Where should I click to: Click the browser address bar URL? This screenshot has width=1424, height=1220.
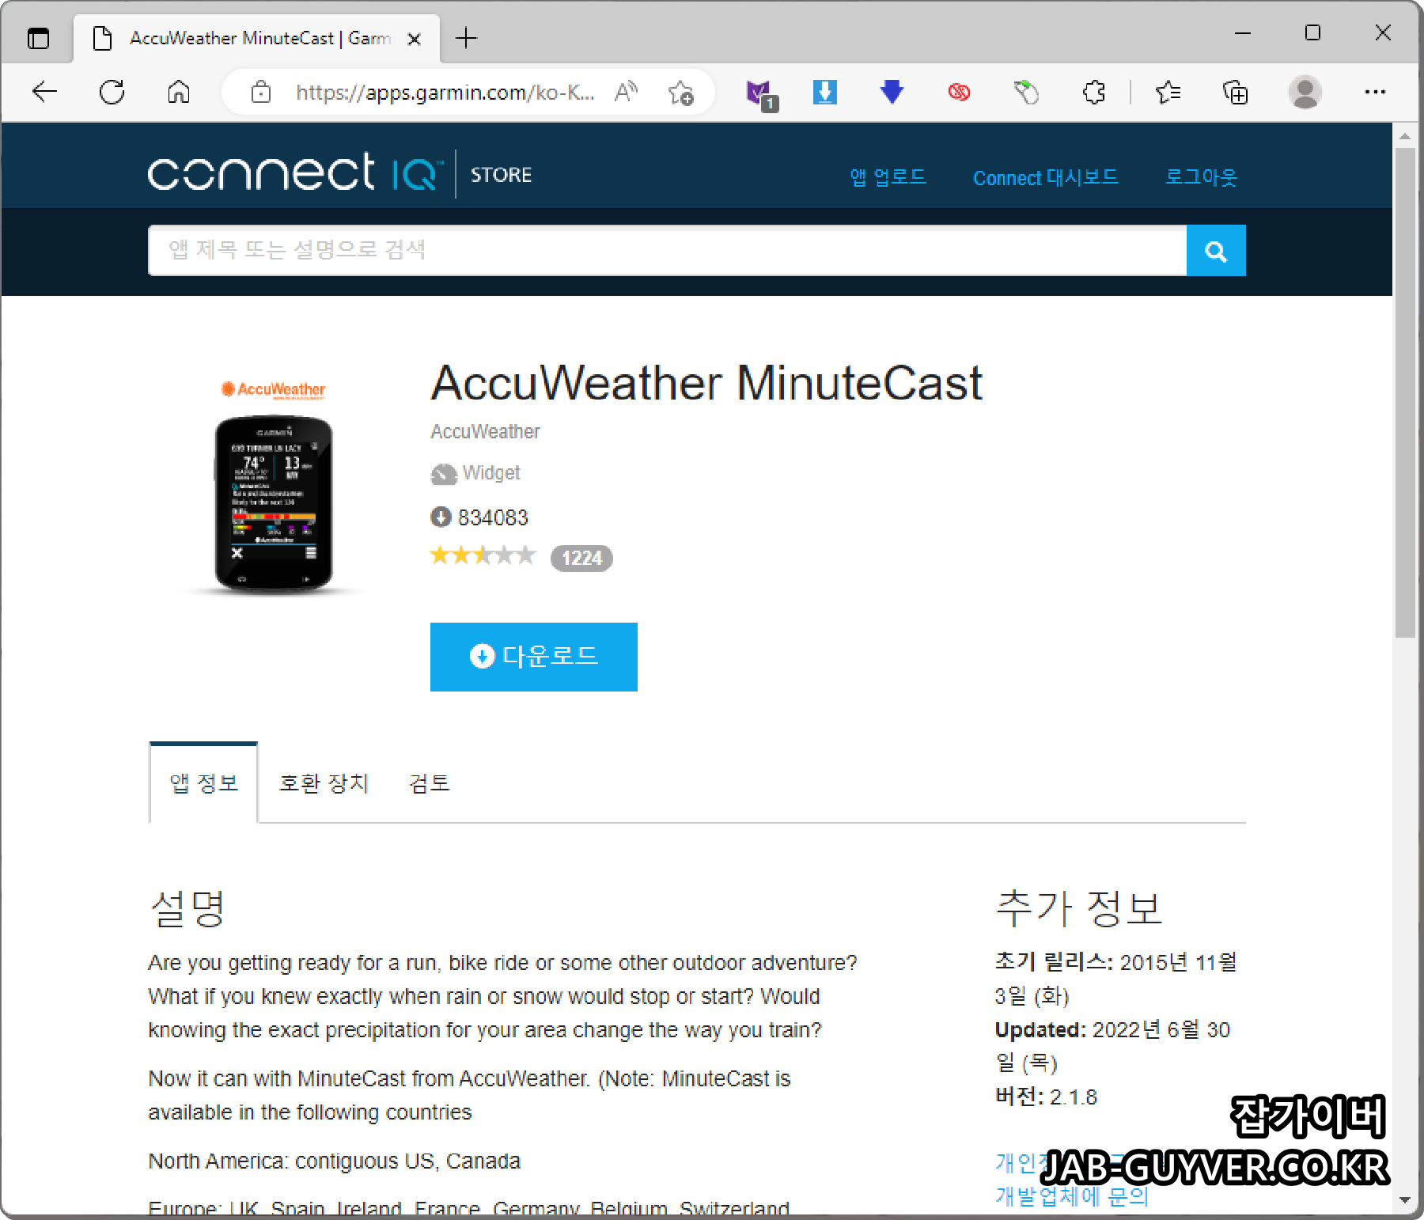click(445, 93)
